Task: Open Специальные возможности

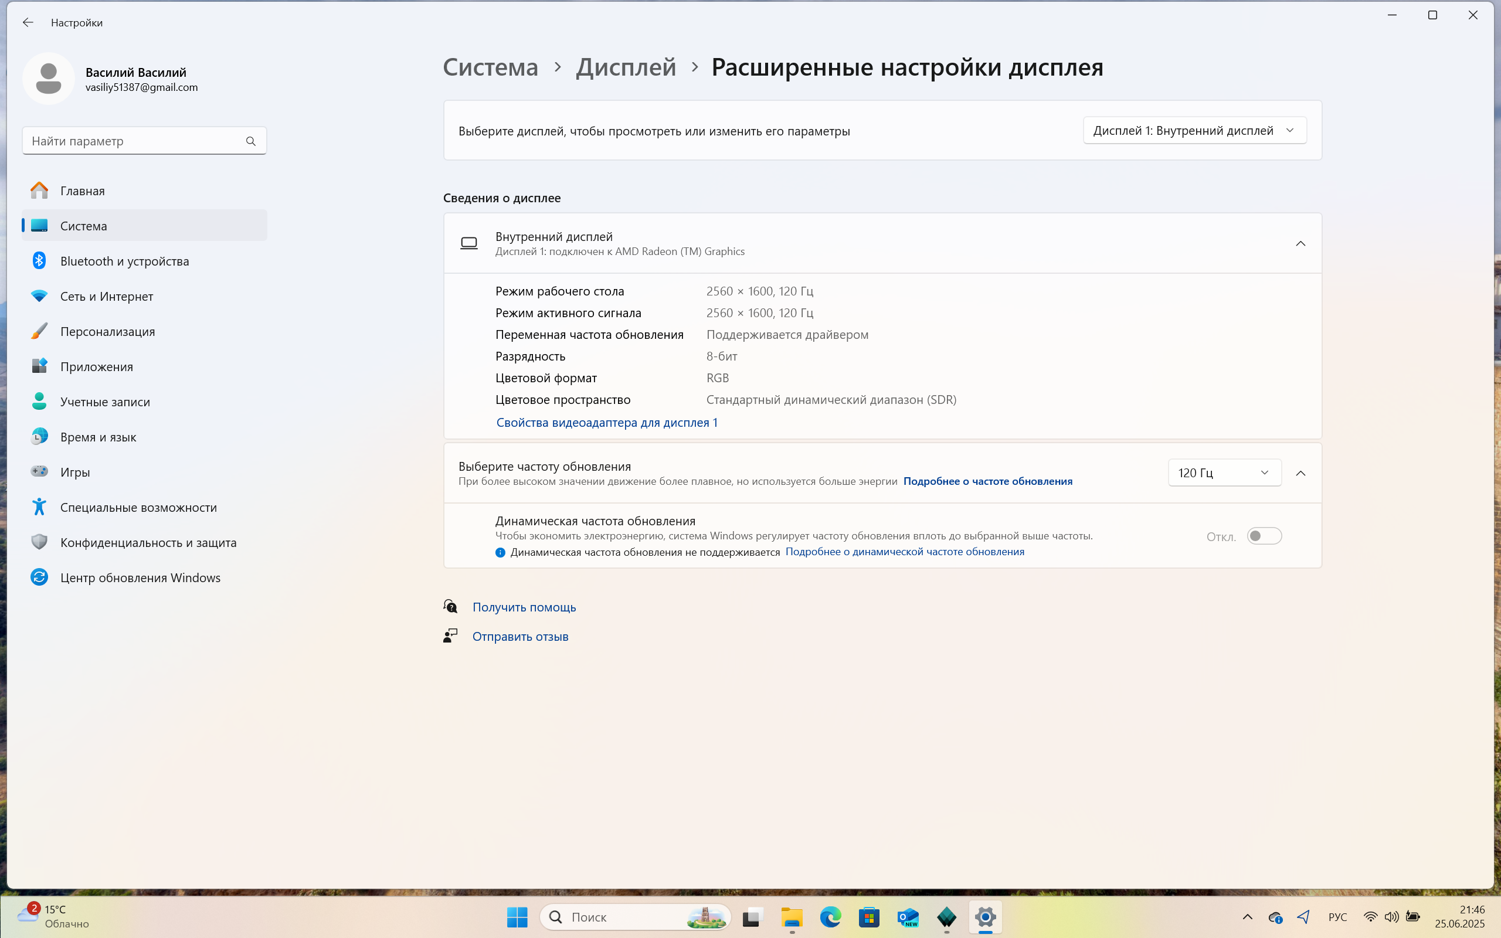Action: (144, 507)
